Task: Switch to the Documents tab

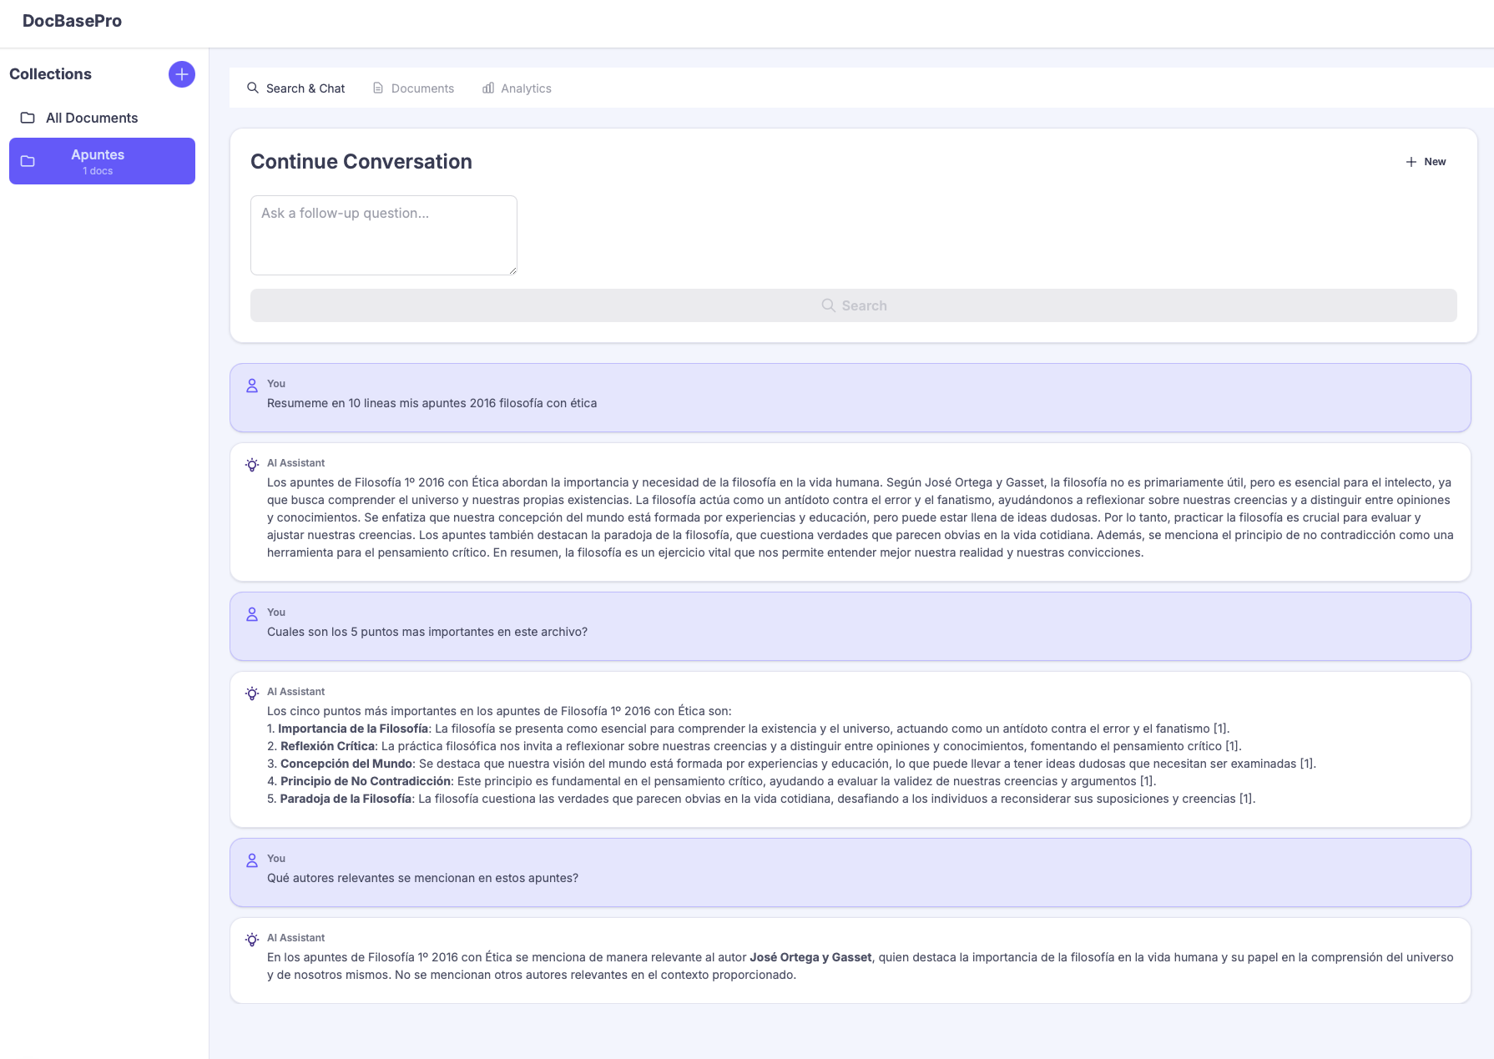Action: [x=422, y=88]
